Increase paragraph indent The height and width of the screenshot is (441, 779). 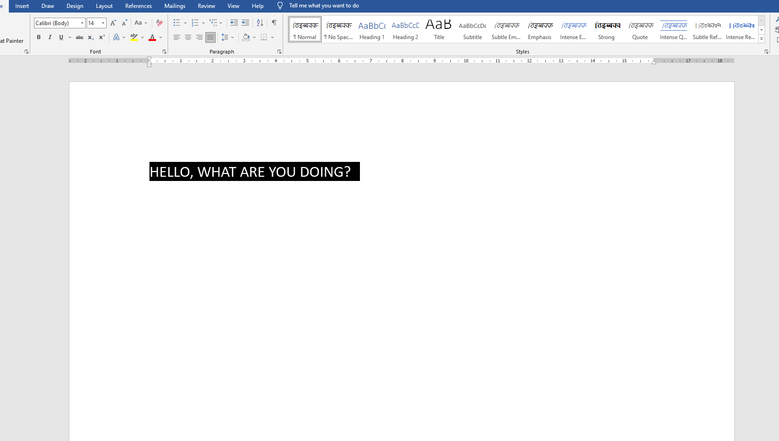(245, 23)
